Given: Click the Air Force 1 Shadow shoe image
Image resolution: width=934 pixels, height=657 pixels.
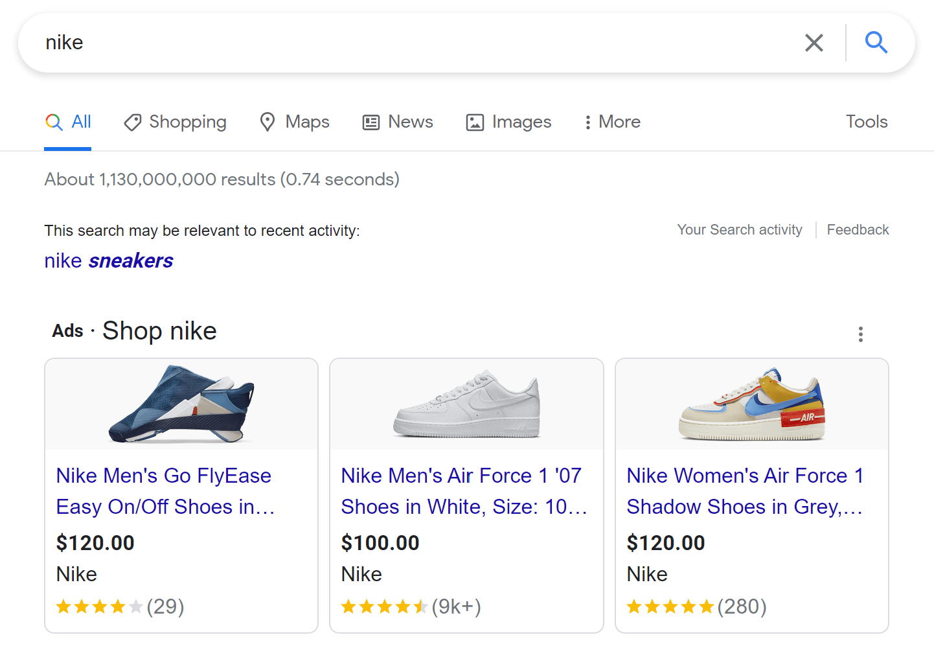Looking at the screenshot, I should point(751,404).
